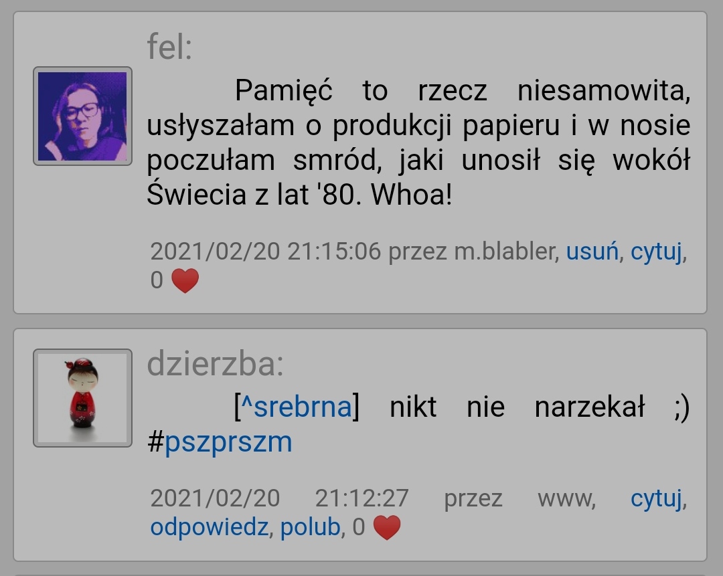Click the like count on dzierzba's post
The image size is (723, 576).
click(359, 527)
